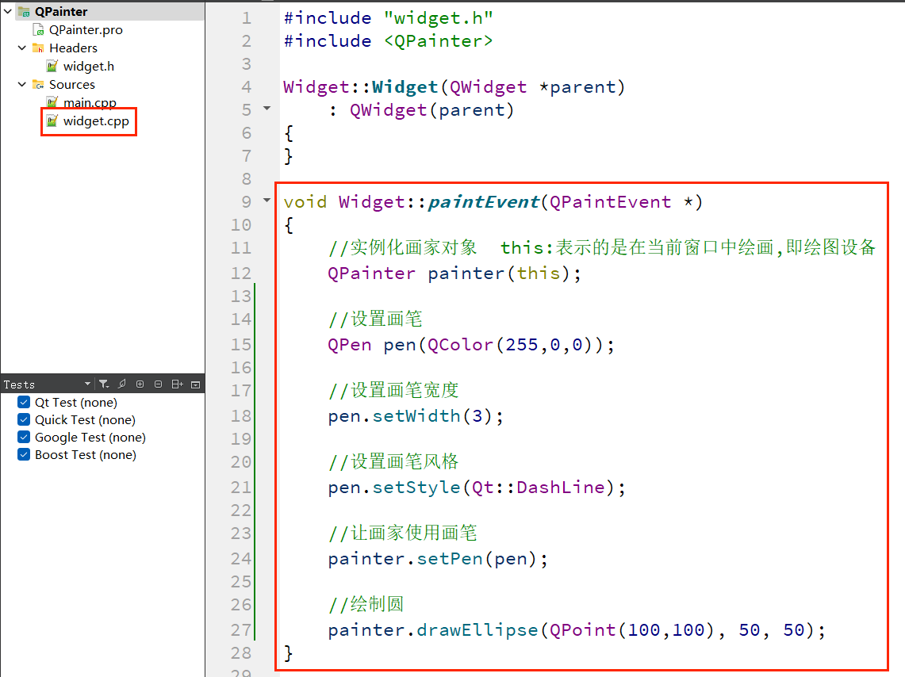This screenshot has height=677, width=905.
Task: Select the QPainter project root label
Action: click(x=61, y=12)
